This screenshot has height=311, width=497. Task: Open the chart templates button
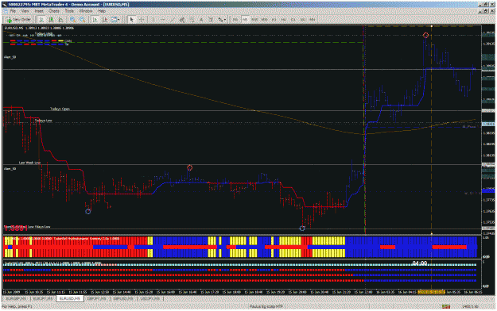[114, 20]
